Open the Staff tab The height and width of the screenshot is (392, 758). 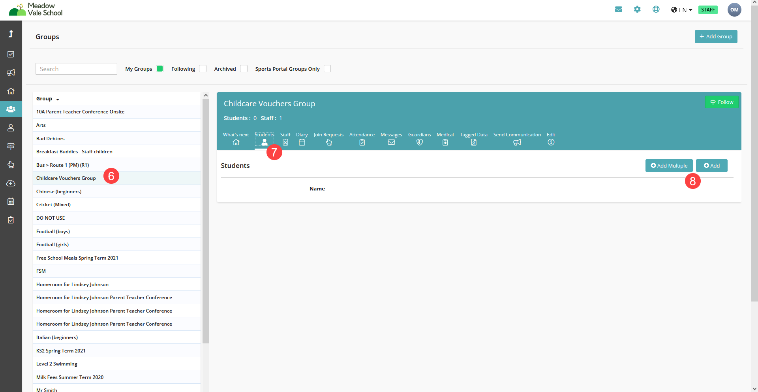point(285,139)
